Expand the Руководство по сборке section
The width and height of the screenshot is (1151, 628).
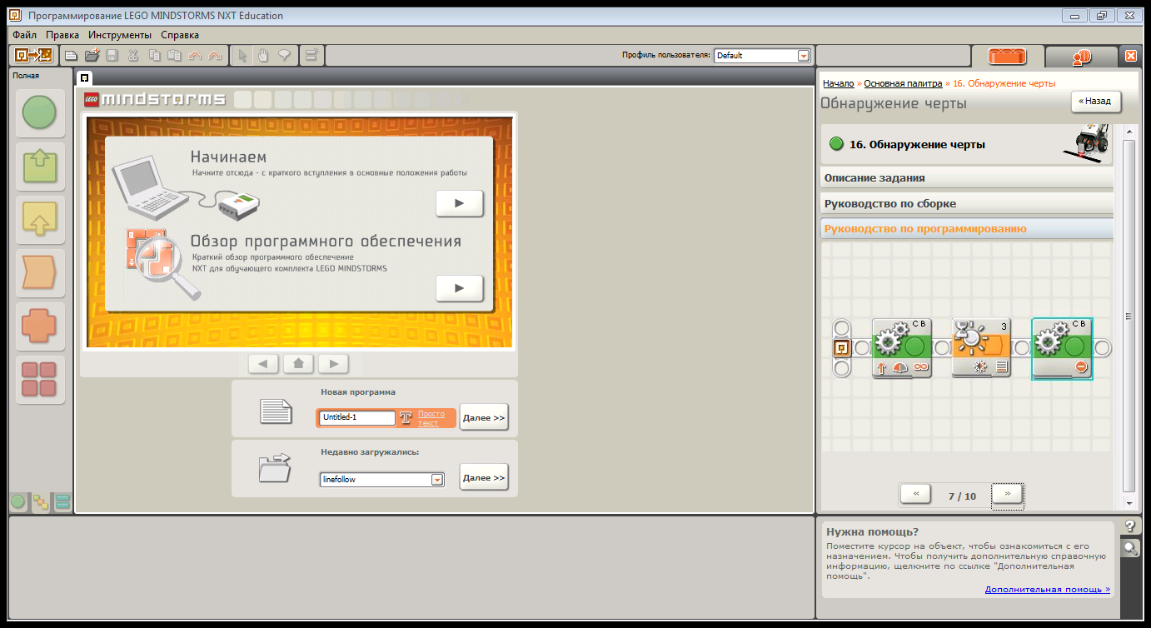click(x=967, y=203)
